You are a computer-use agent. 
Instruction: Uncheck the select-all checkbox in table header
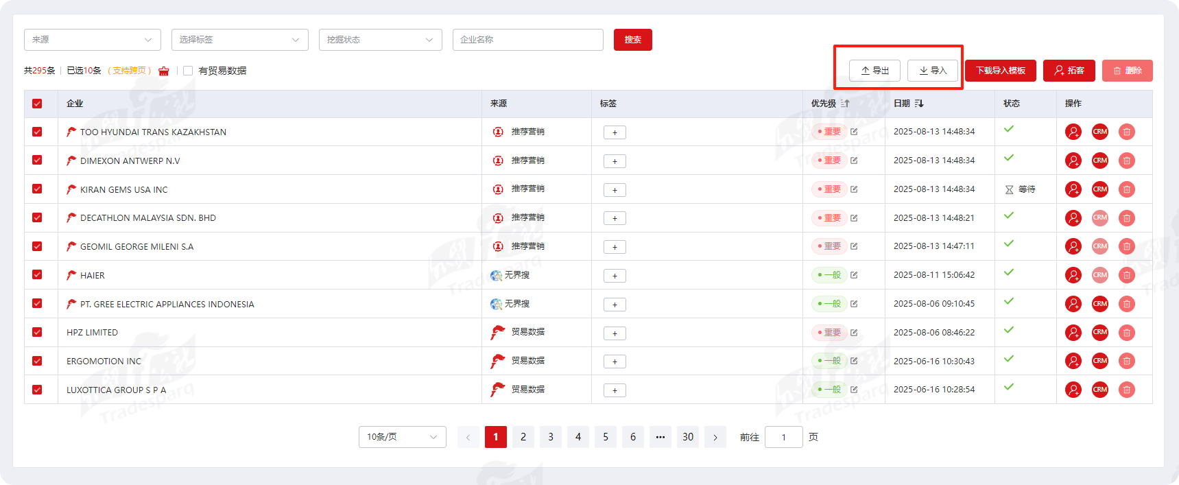tap(37, 104)
